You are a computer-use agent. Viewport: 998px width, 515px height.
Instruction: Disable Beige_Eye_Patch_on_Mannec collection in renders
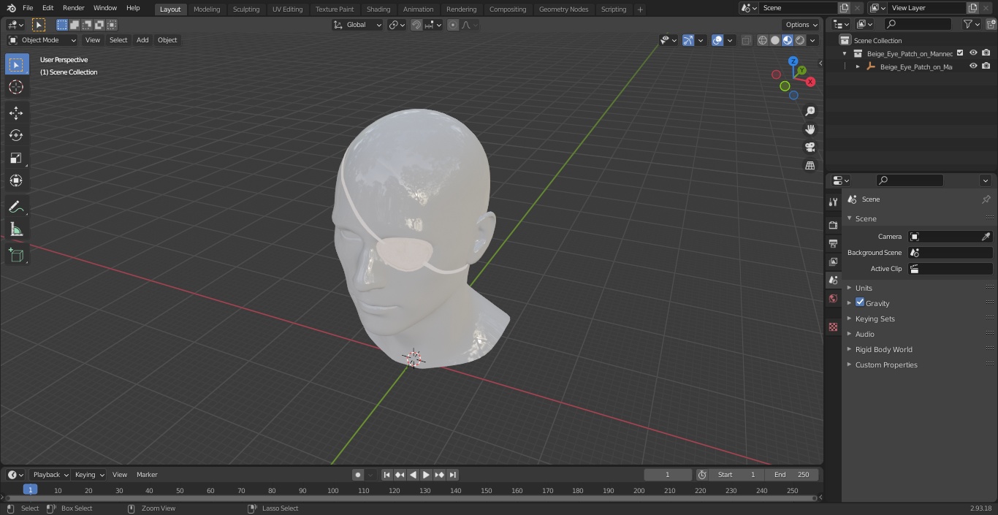[986, 53]
